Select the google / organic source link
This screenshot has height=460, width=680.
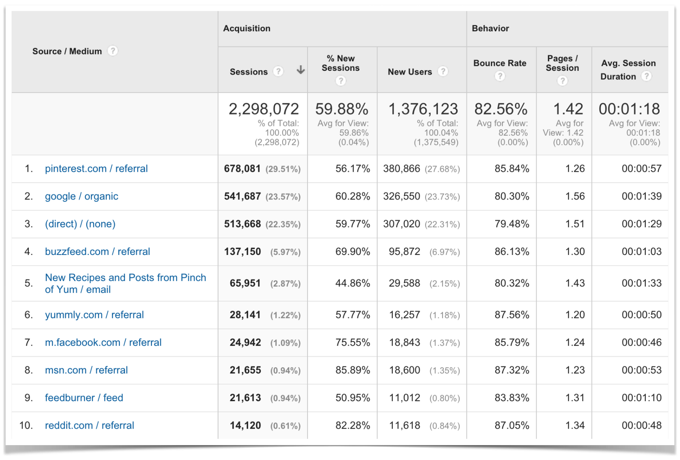[81, 196]
